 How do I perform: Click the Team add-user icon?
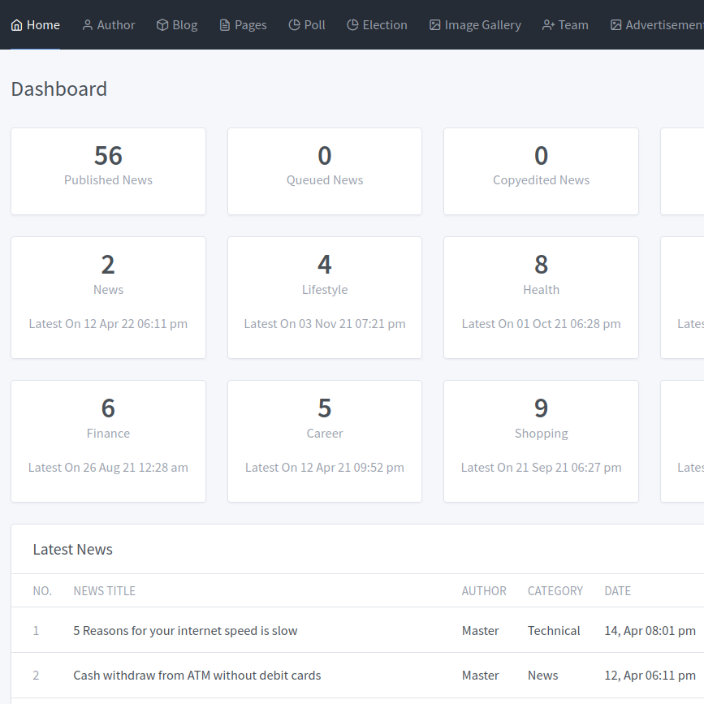click(x=549, y=25)
